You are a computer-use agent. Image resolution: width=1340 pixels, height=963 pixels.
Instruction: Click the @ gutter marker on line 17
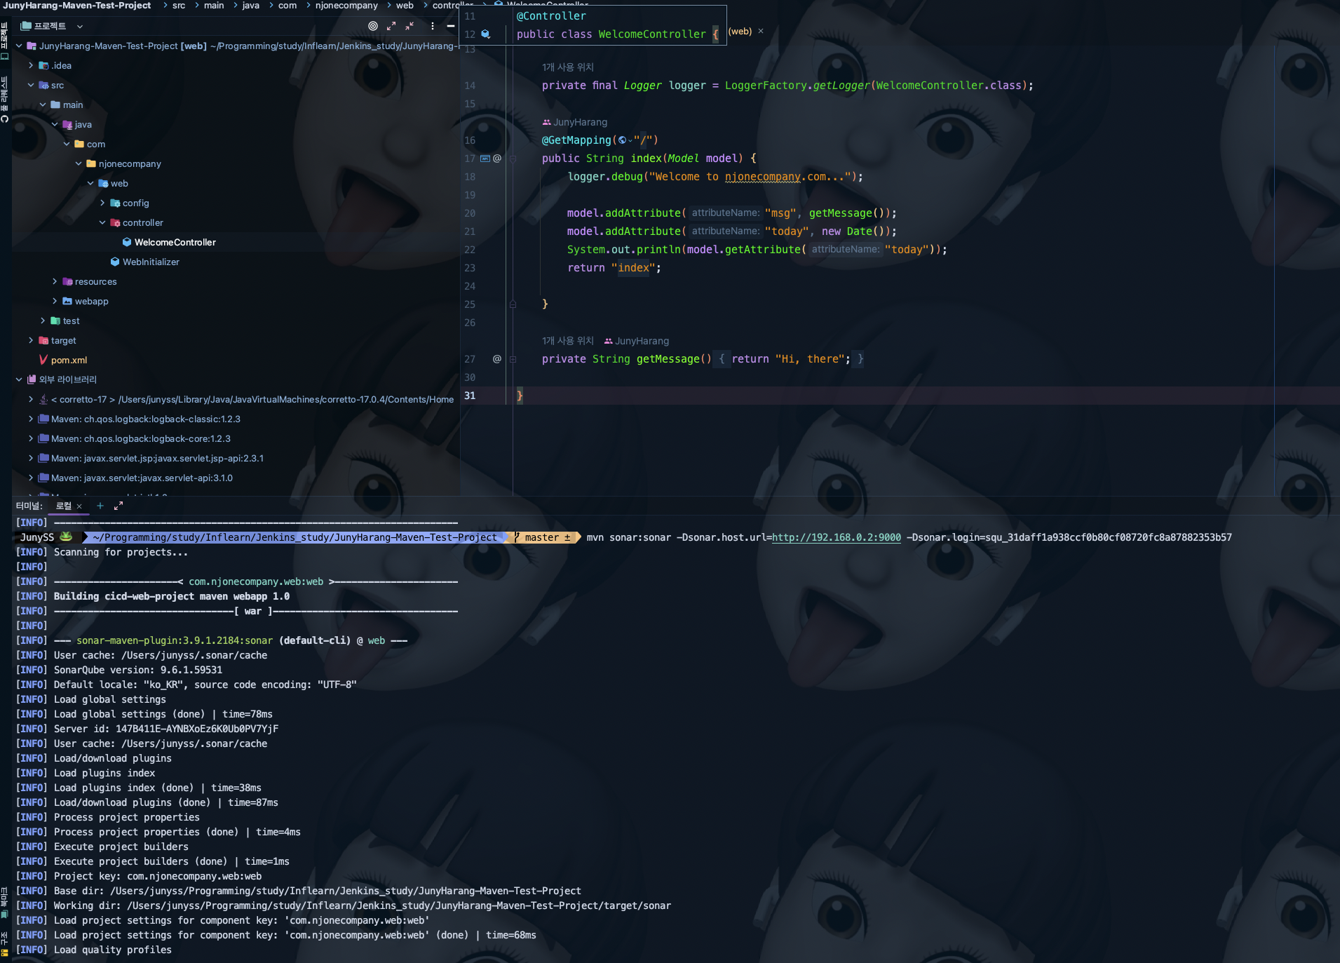coord(497,159)
